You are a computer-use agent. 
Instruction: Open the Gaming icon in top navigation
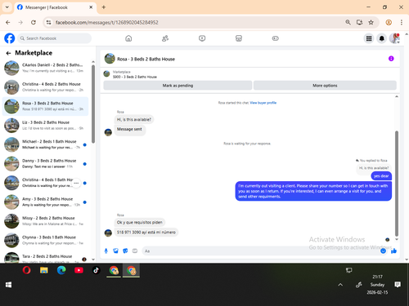(276, 38)
